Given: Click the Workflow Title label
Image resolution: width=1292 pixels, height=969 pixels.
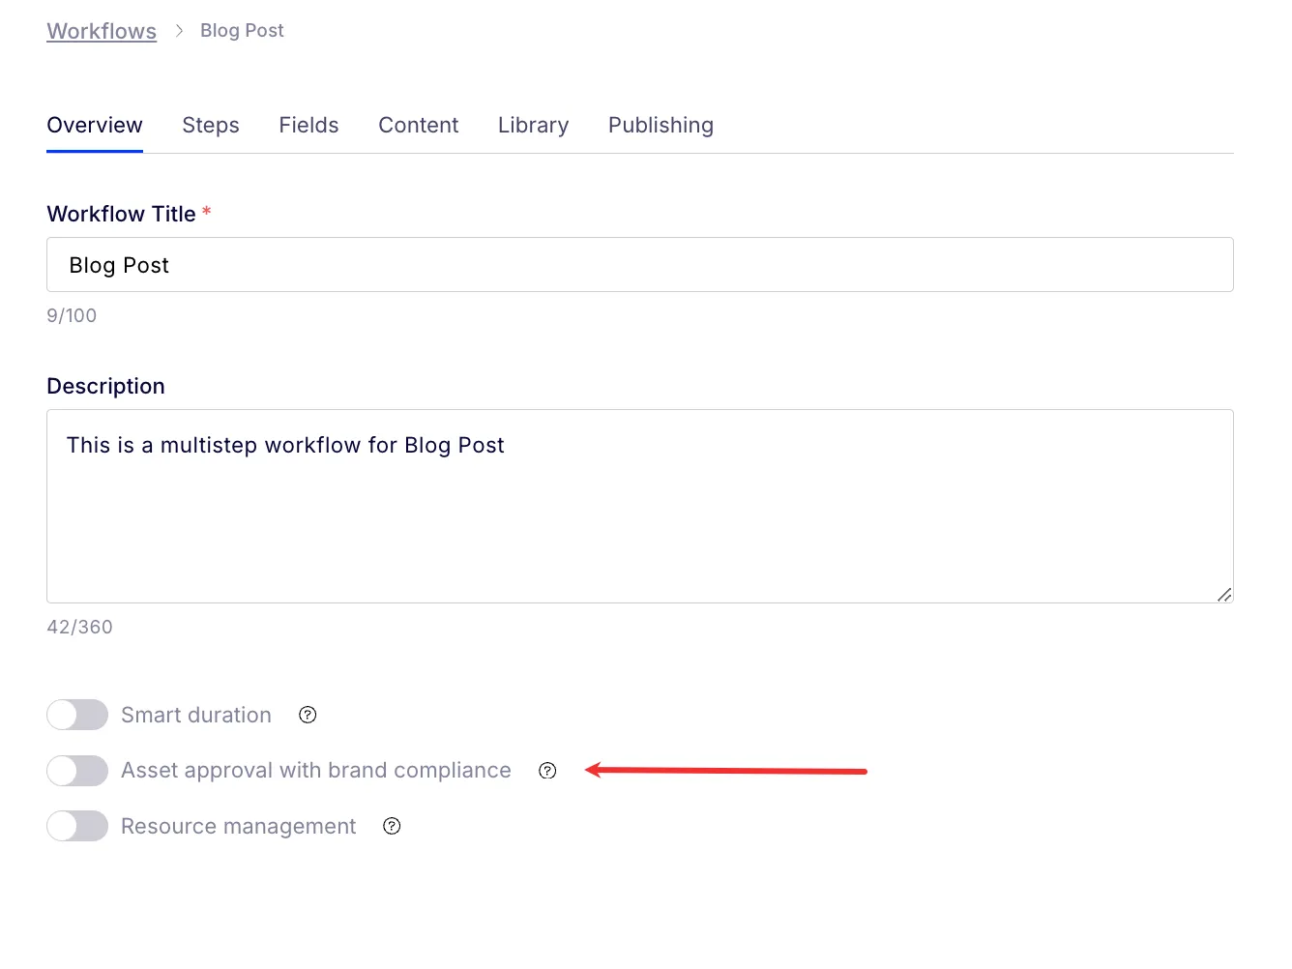Looking at the screenshot, I should point(121,214).
